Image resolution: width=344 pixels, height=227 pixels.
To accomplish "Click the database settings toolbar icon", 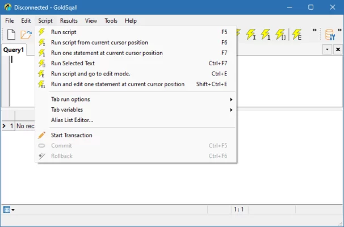I will pos(330,35).
